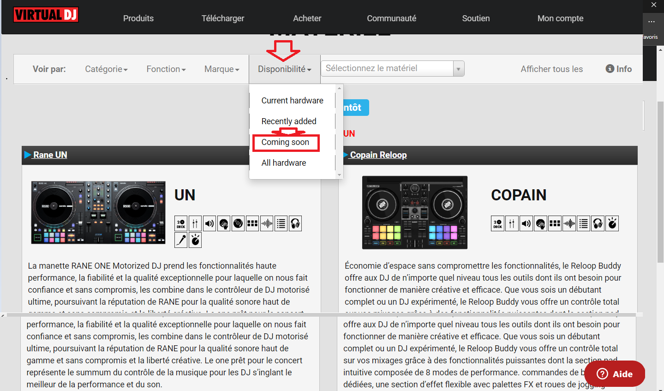Click the red Aide help button
This screenshot has width=664, height=391.
[x=615, y=374]
